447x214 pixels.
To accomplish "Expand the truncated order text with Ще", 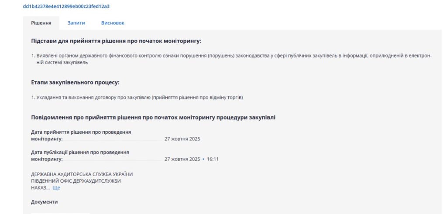I will (x=56, y=188).
